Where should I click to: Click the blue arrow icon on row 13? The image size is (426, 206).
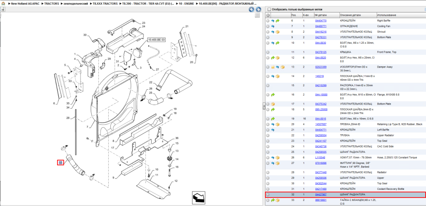point(277,67)
